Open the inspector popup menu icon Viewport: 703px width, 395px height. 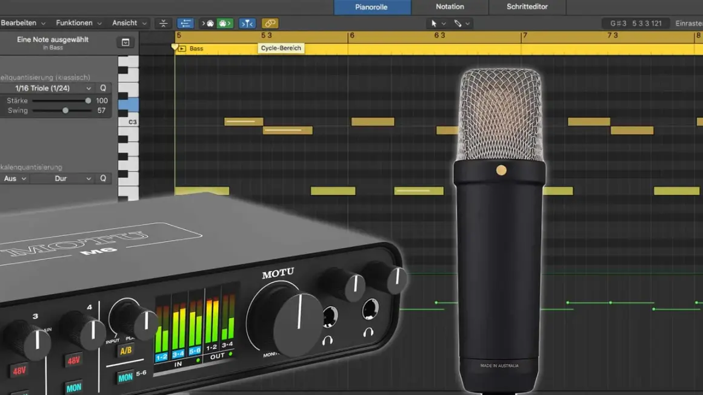[x=125, y=42]
